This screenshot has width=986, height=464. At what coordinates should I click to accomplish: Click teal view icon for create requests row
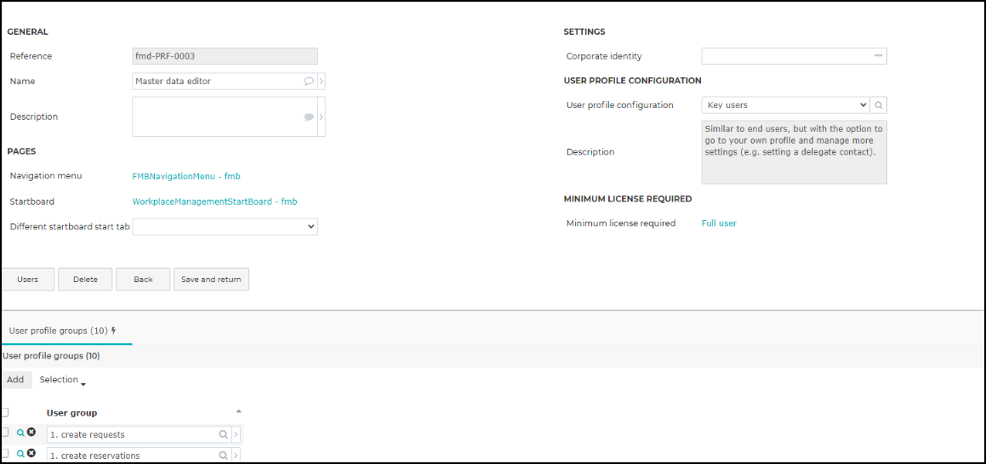pyautogui.click(x=20, y=433)
